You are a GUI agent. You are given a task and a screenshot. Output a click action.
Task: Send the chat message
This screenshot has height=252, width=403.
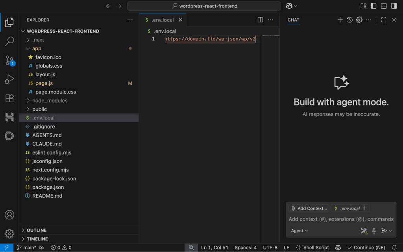pyautogui.click(x=384, y=231)
